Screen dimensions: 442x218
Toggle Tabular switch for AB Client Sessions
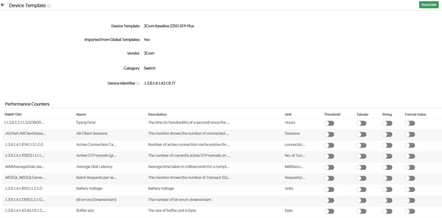click(361, 134)
